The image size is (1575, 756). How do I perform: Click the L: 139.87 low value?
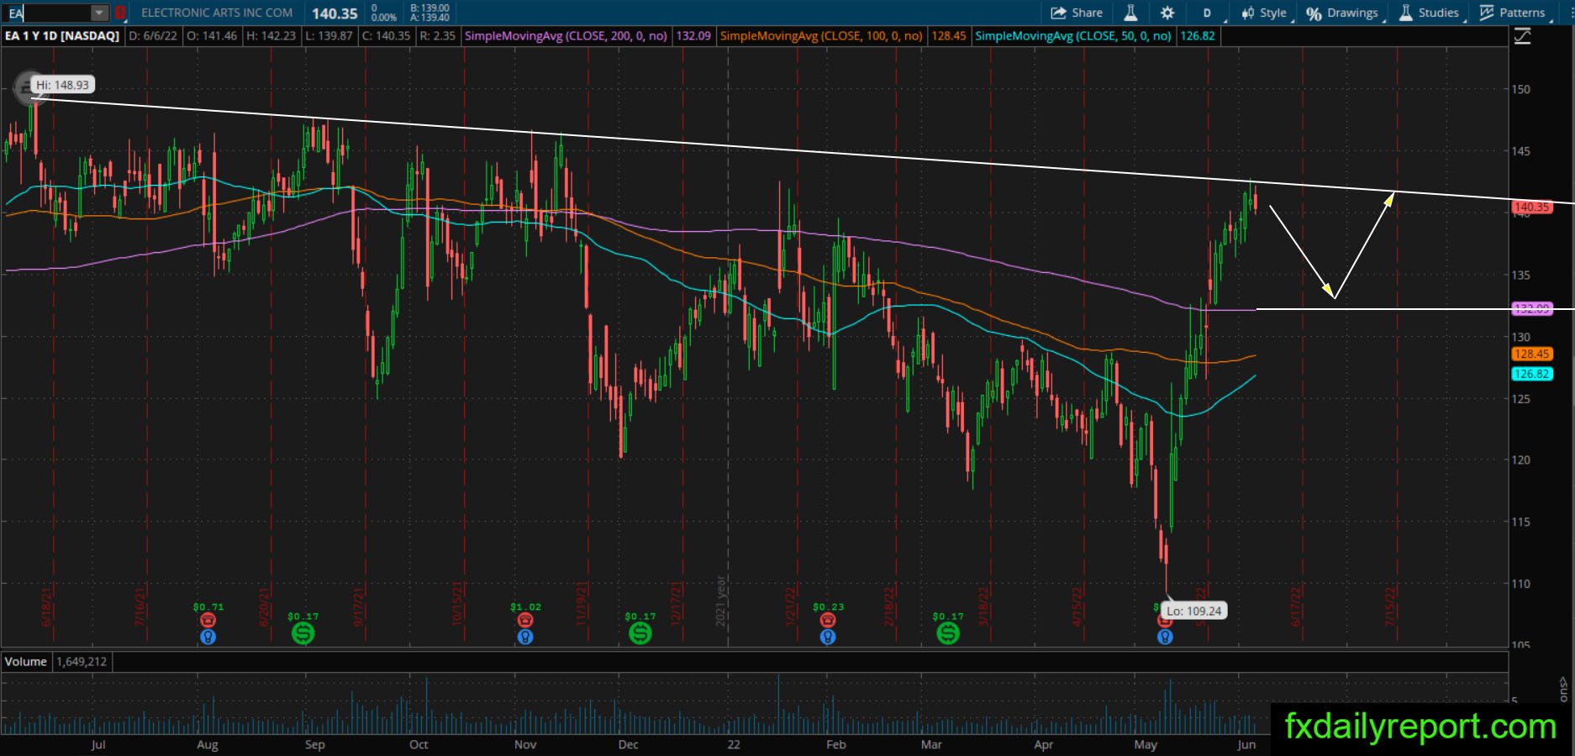(329, 36)
